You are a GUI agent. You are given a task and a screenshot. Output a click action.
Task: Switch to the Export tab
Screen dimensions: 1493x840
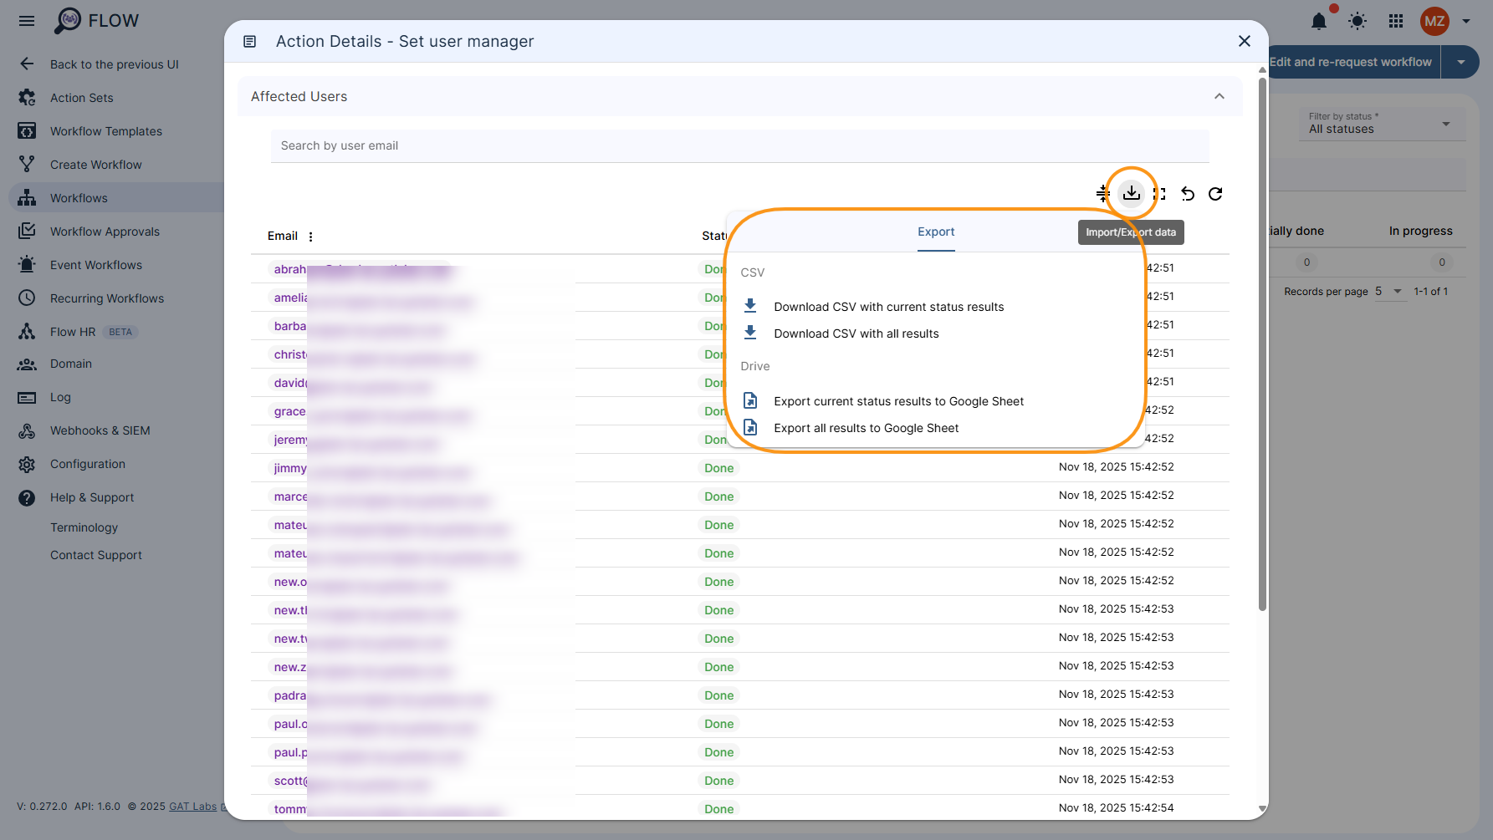[x=935, y=232]
